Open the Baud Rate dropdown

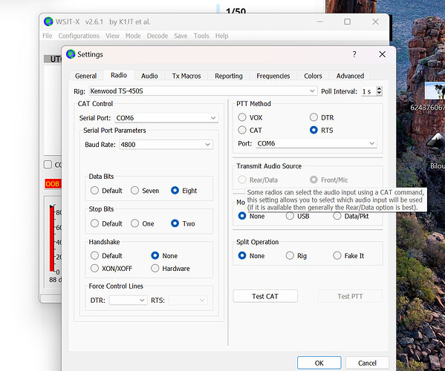tap(207, 145)
